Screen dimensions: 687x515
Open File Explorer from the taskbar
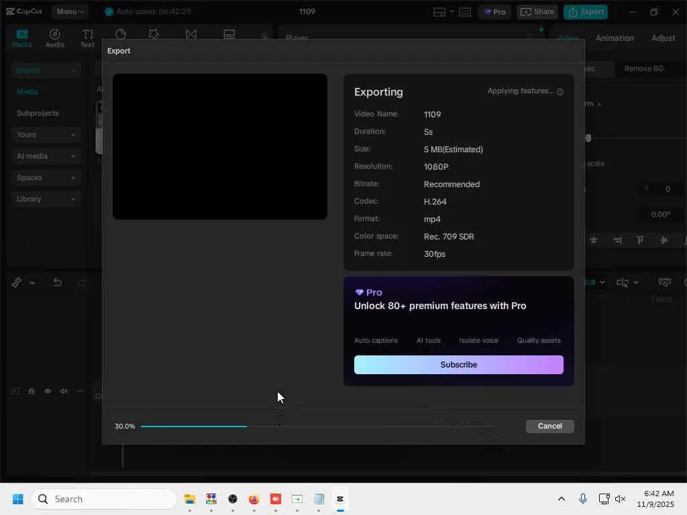(x=189, y=499)
